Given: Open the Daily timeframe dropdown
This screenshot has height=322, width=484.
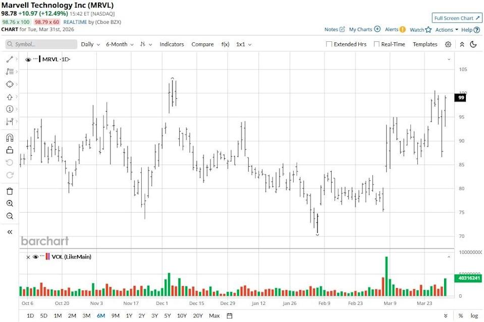Looking at the screenshot, I should pyautogui.click(x=89, y=44).
